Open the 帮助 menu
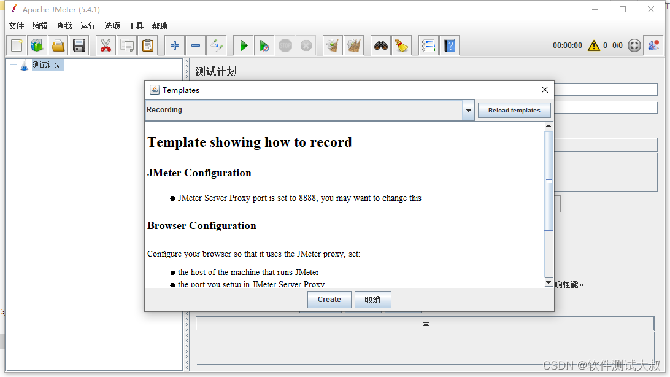 point(160,26)
